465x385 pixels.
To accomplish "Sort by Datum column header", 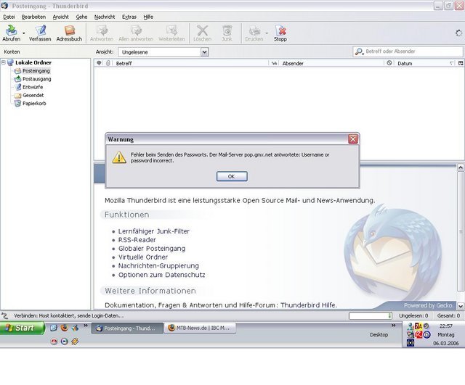I will pyautogui.click(x=426, y=63).
